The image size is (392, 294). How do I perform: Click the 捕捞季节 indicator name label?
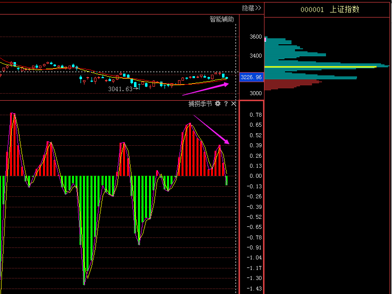200,104
